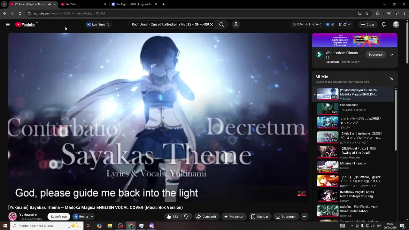Click the search magnifier button
The image size is (409, 230).
coord(221,25)
